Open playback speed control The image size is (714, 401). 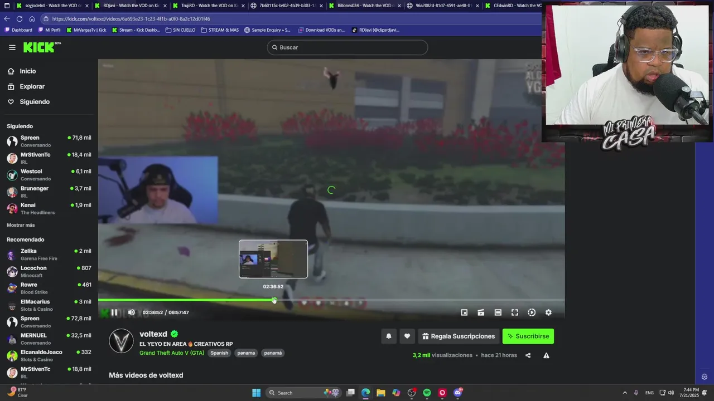coord(532,312)
